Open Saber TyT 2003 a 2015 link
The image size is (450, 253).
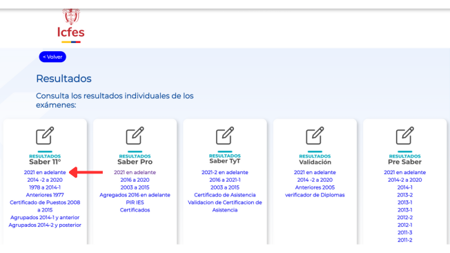225,187
